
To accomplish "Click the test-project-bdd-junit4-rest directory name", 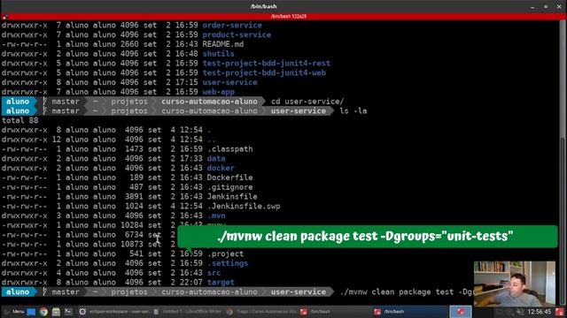I will click(266, 64).
